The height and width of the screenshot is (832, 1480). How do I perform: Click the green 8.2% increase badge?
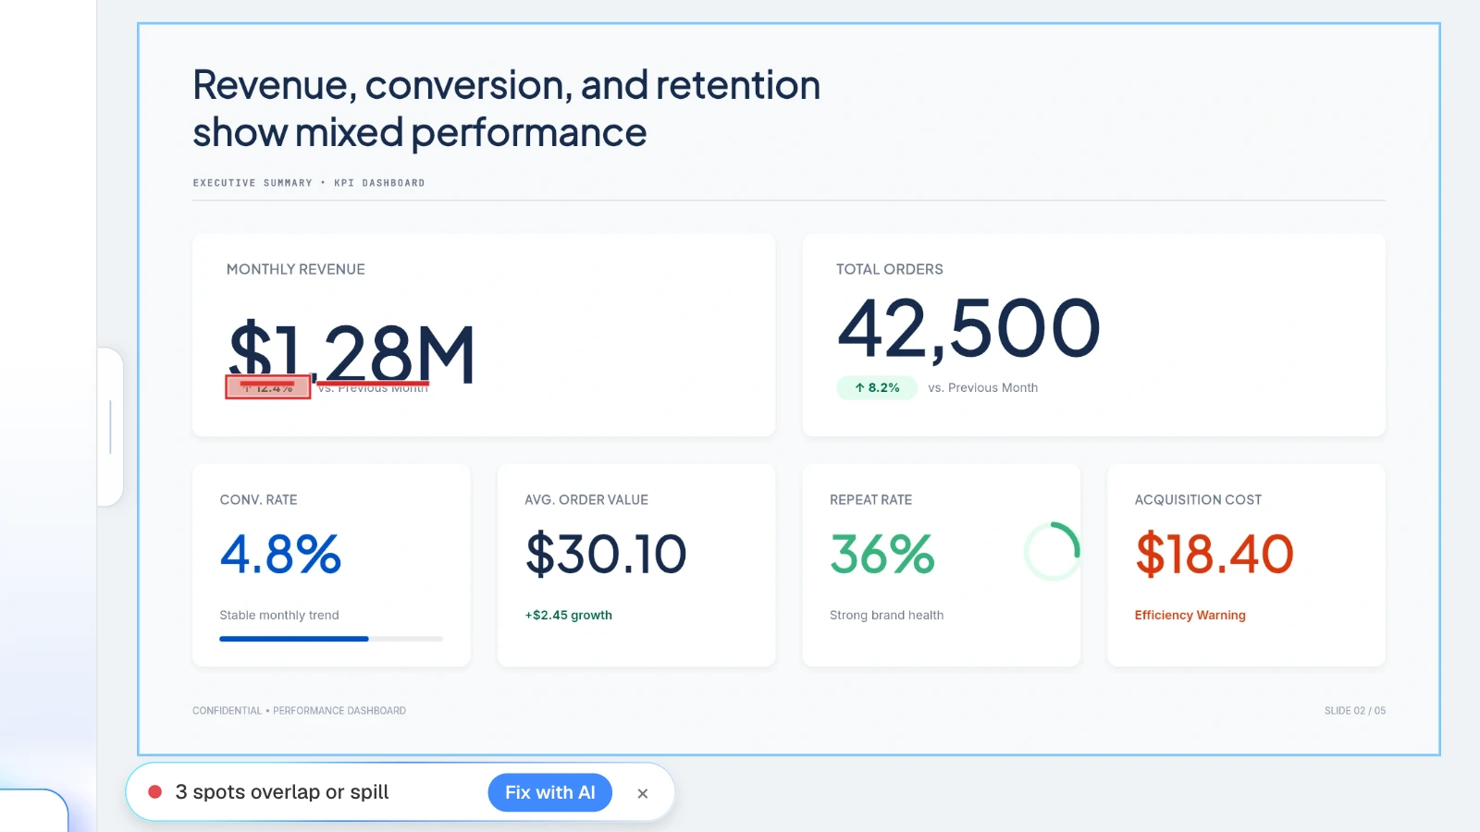877,387
